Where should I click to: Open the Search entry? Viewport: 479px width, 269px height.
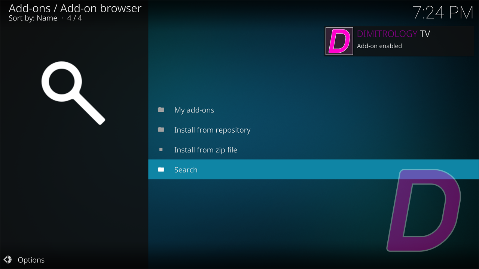[x=314, y=169]
